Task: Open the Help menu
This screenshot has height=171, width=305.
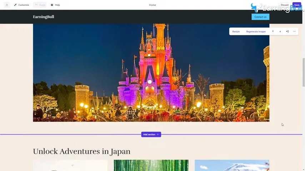Action: pos(55,5)
